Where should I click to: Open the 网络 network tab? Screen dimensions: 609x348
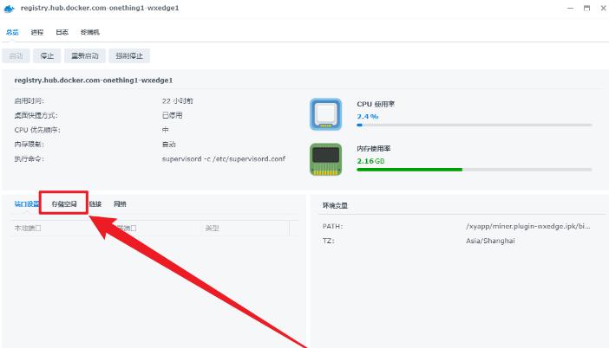pyautogui.click(x=120, y=203)
